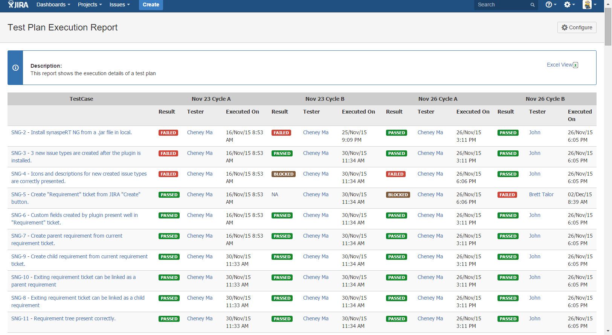Expand the Projects dropdown menu
The image size is (612, 335).
pos(90,5)
